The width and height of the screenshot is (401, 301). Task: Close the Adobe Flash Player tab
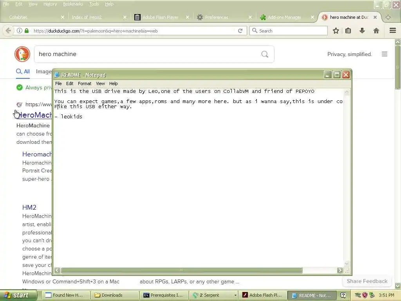coord(188,17)
